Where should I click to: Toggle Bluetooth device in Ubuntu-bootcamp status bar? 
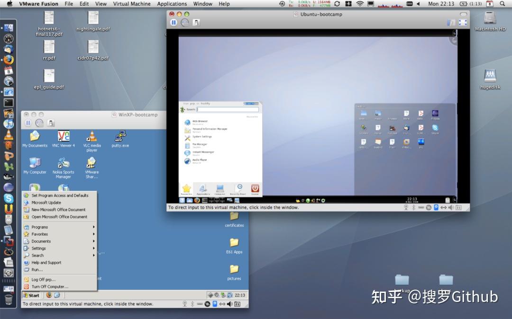tap(413, 208)
